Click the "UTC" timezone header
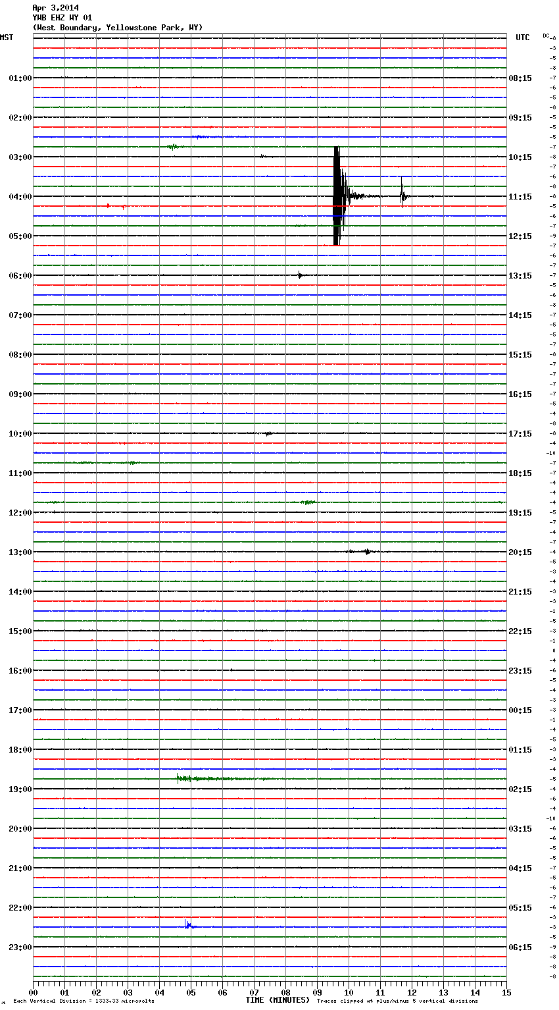559x1010 pixels. pos(522,38)
